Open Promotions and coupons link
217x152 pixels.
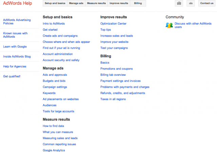click(x=117, y=69)
